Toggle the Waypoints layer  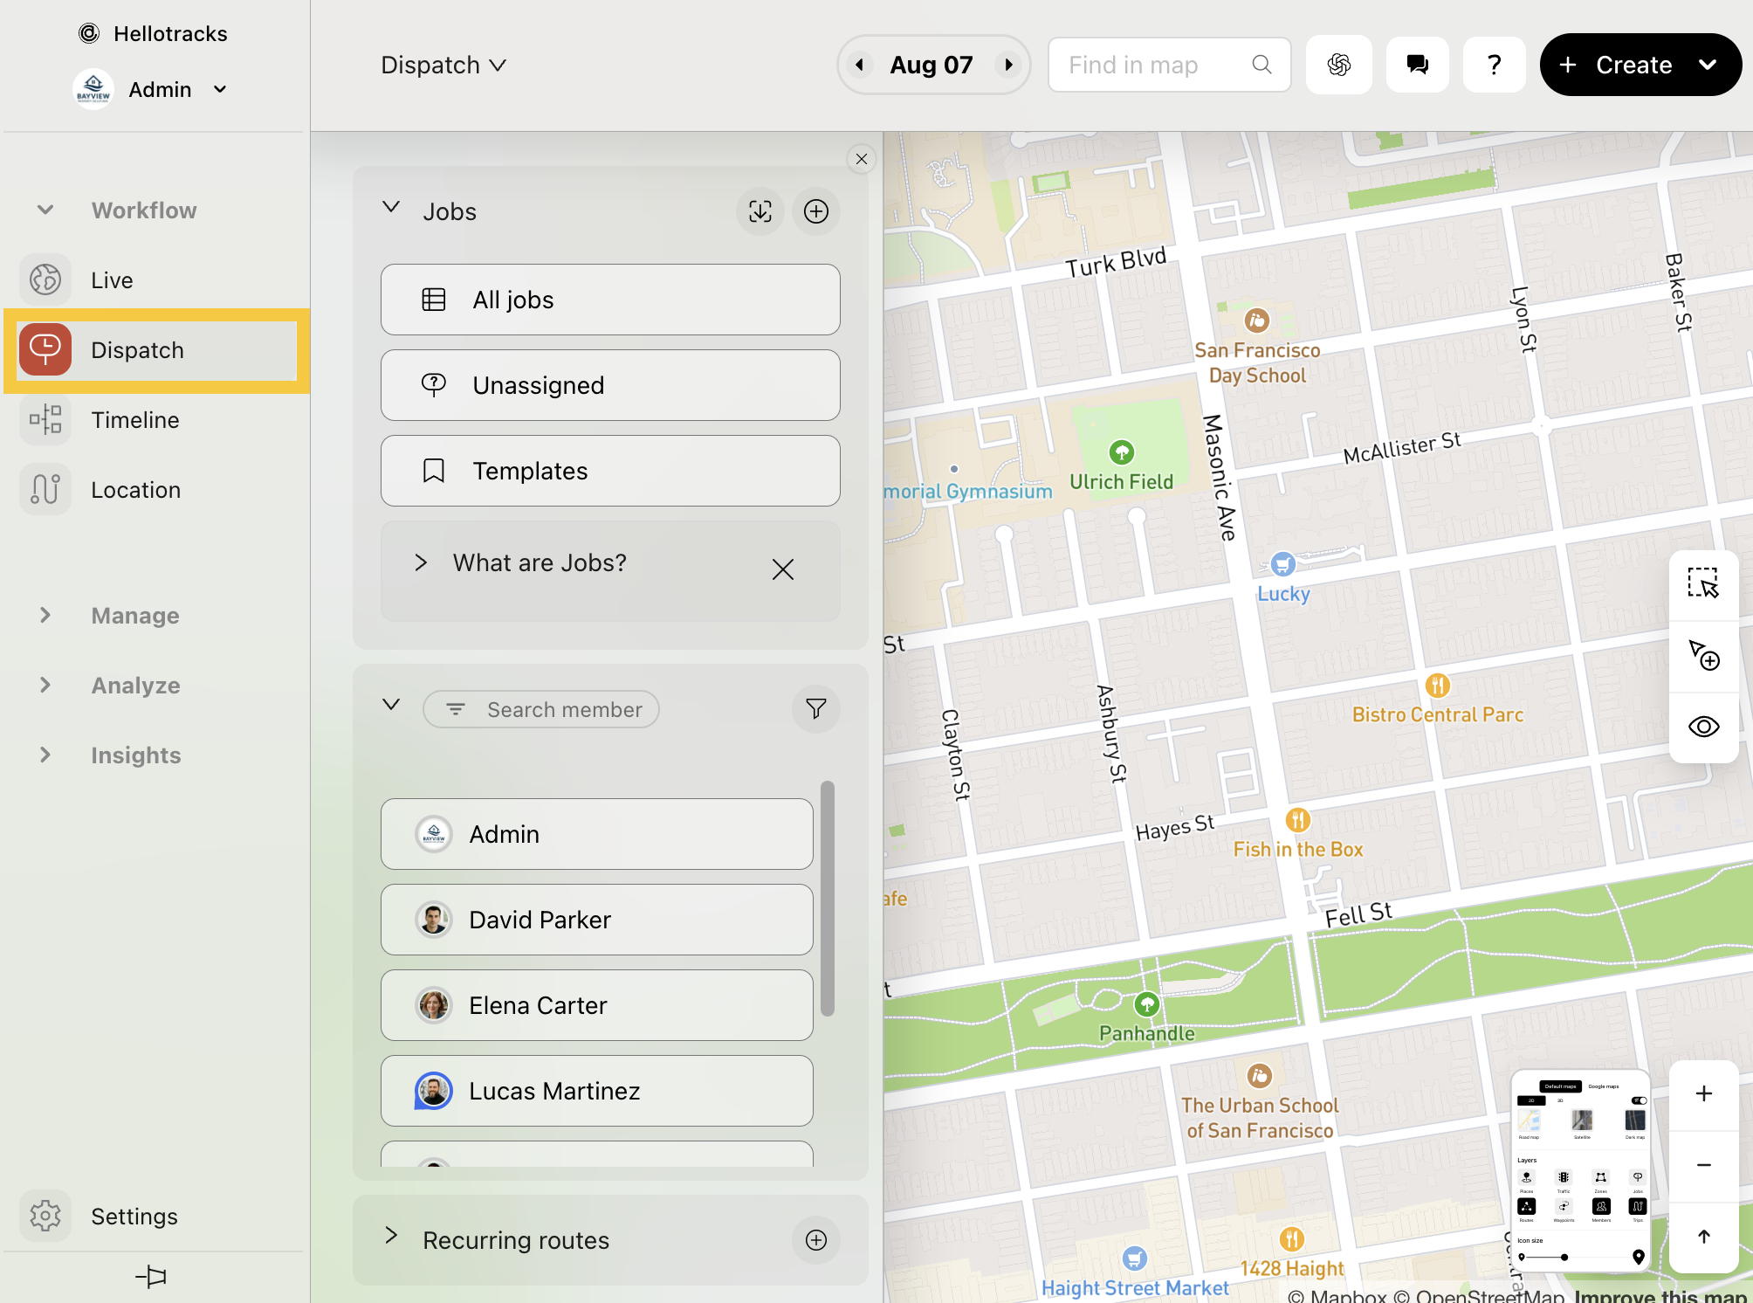pyautogui.click(x=1564, y=1206)
